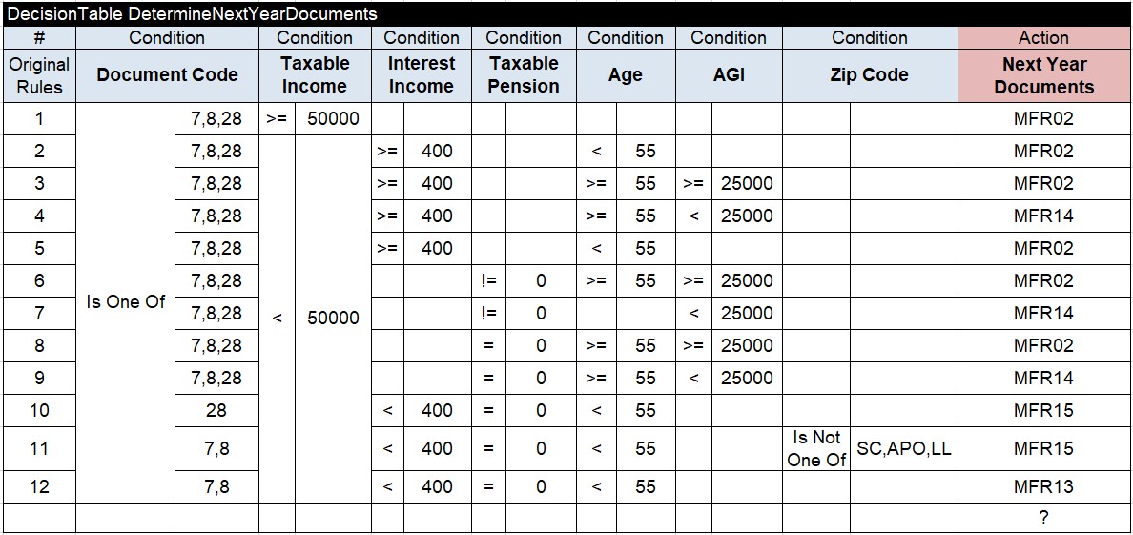Click the 'Is One Of' operator cell
The width and height of the screenshot is (1133, 535).
click(x=126, y=302)
